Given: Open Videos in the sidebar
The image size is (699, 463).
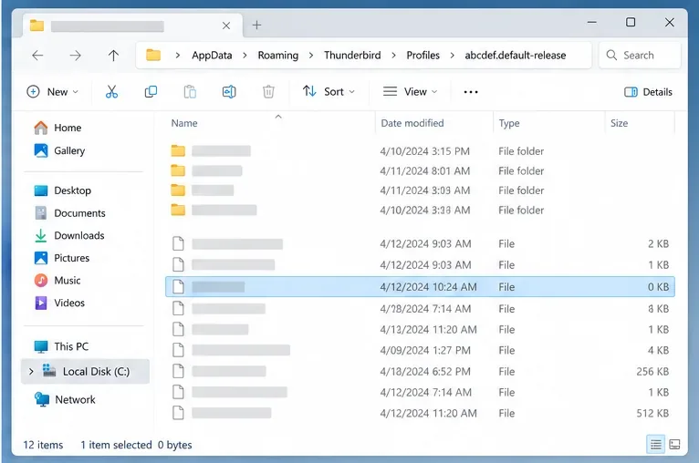Looking at the screenshot, I should tap(59, 303).
